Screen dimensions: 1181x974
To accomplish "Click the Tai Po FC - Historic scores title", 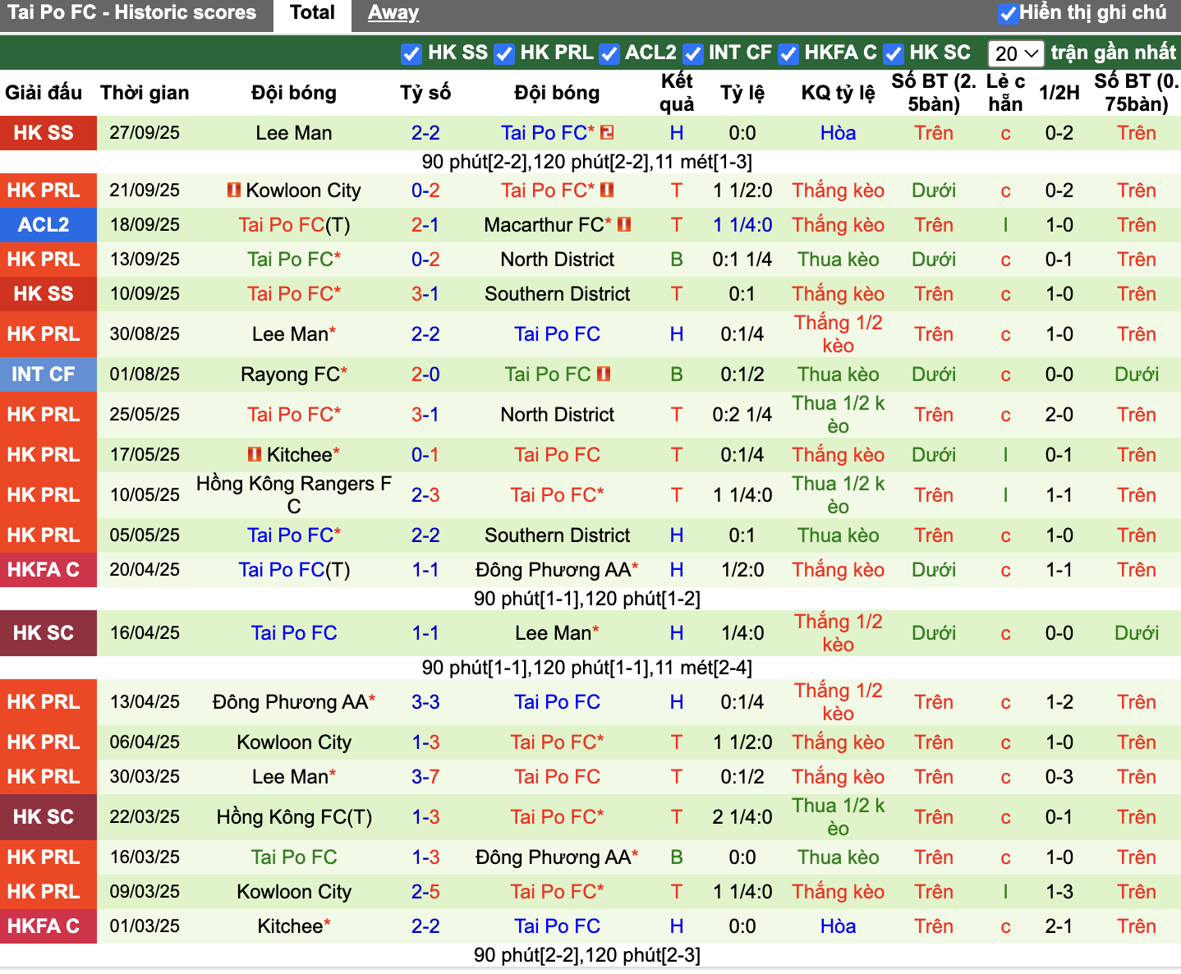I will [x=132, y=12].
